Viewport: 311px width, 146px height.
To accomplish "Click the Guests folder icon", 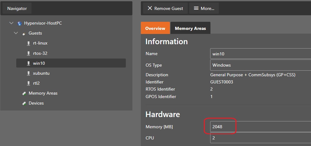I will (x=24, y=33).
